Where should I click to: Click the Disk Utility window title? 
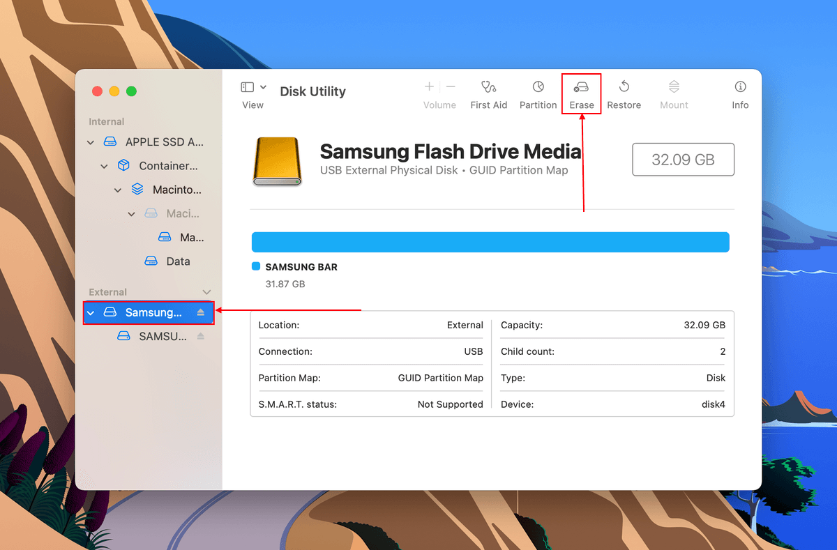tap(312, 91)
